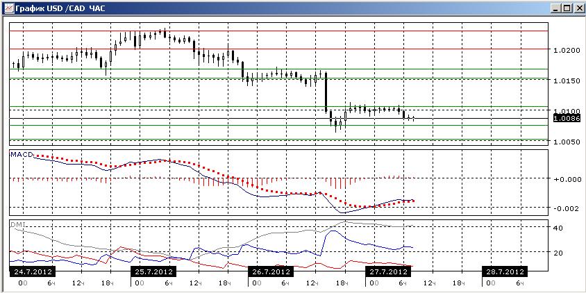Screen dimensions: 586x293
Task: Click the chart window icon in the title bar
Action: 8,8
